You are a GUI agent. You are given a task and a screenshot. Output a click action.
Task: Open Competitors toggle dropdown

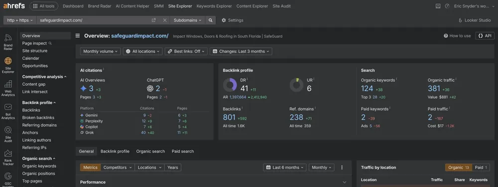tap(118, 167)
